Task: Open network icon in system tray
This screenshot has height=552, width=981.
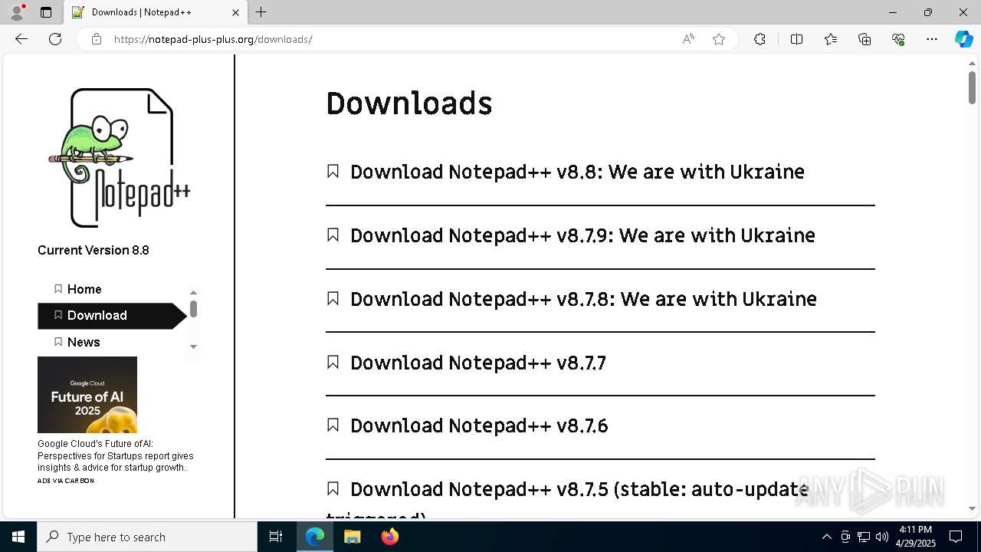Action: point(863,537)
